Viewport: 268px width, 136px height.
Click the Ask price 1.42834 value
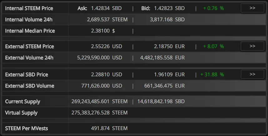click(x=100, y=8)
